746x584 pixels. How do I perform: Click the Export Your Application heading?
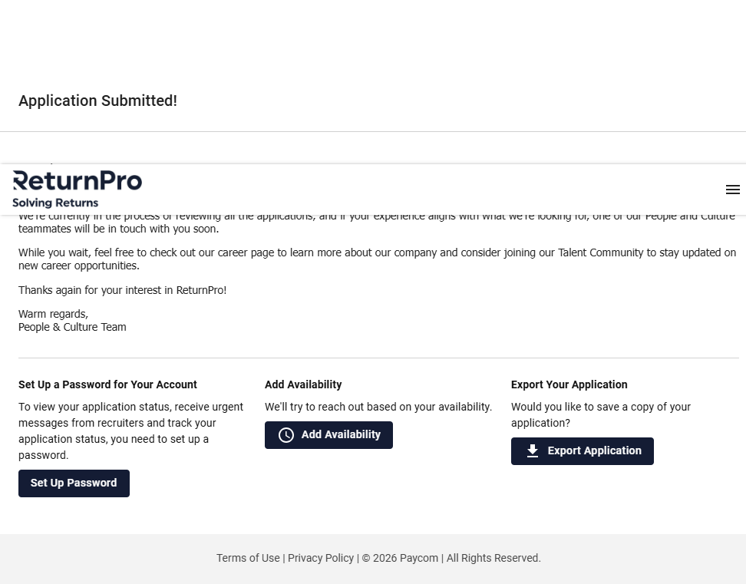coord(569,384)
